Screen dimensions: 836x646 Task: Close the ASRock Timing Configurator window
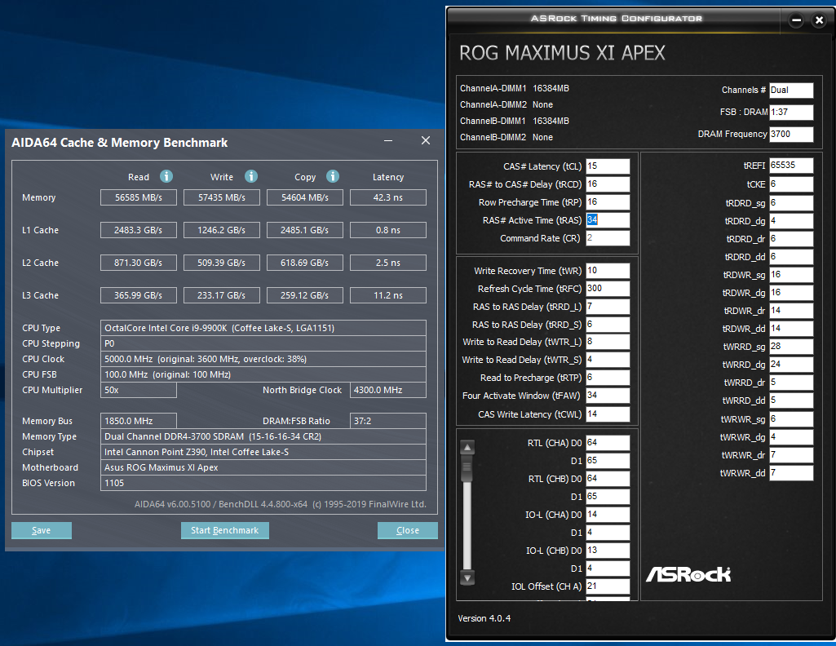(820, 20)
